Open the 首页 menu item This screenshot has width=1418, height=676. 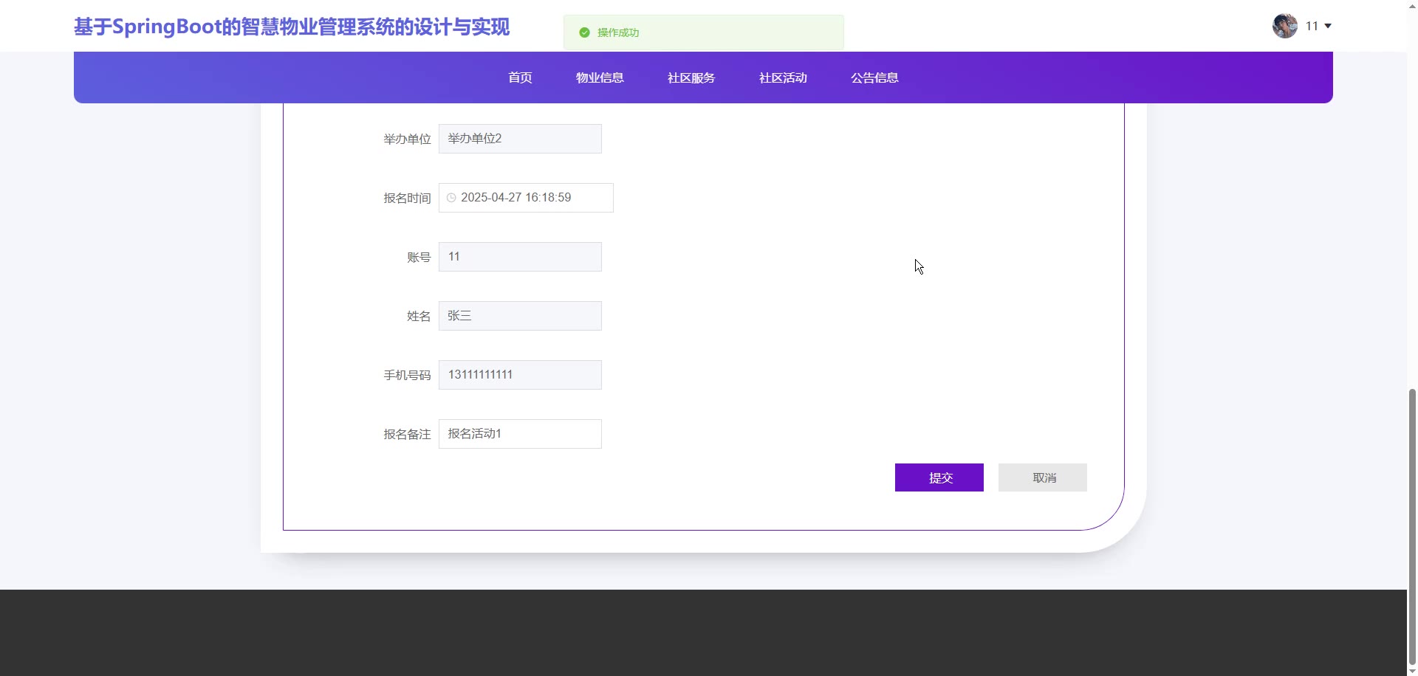[520, 77]
